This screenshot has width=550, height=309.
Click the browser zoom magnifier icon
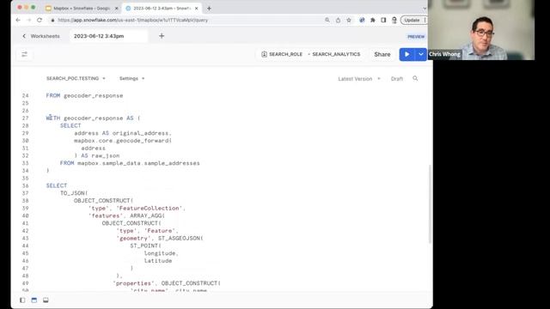(x=327, y=20)
